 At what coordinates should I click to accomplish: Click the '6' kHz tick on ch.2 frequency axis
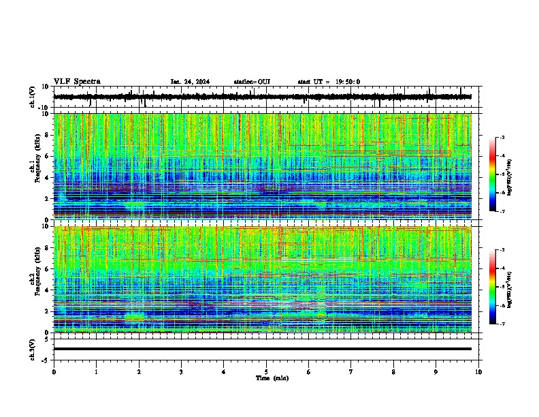pyautogui.click(x=47, y=269)
